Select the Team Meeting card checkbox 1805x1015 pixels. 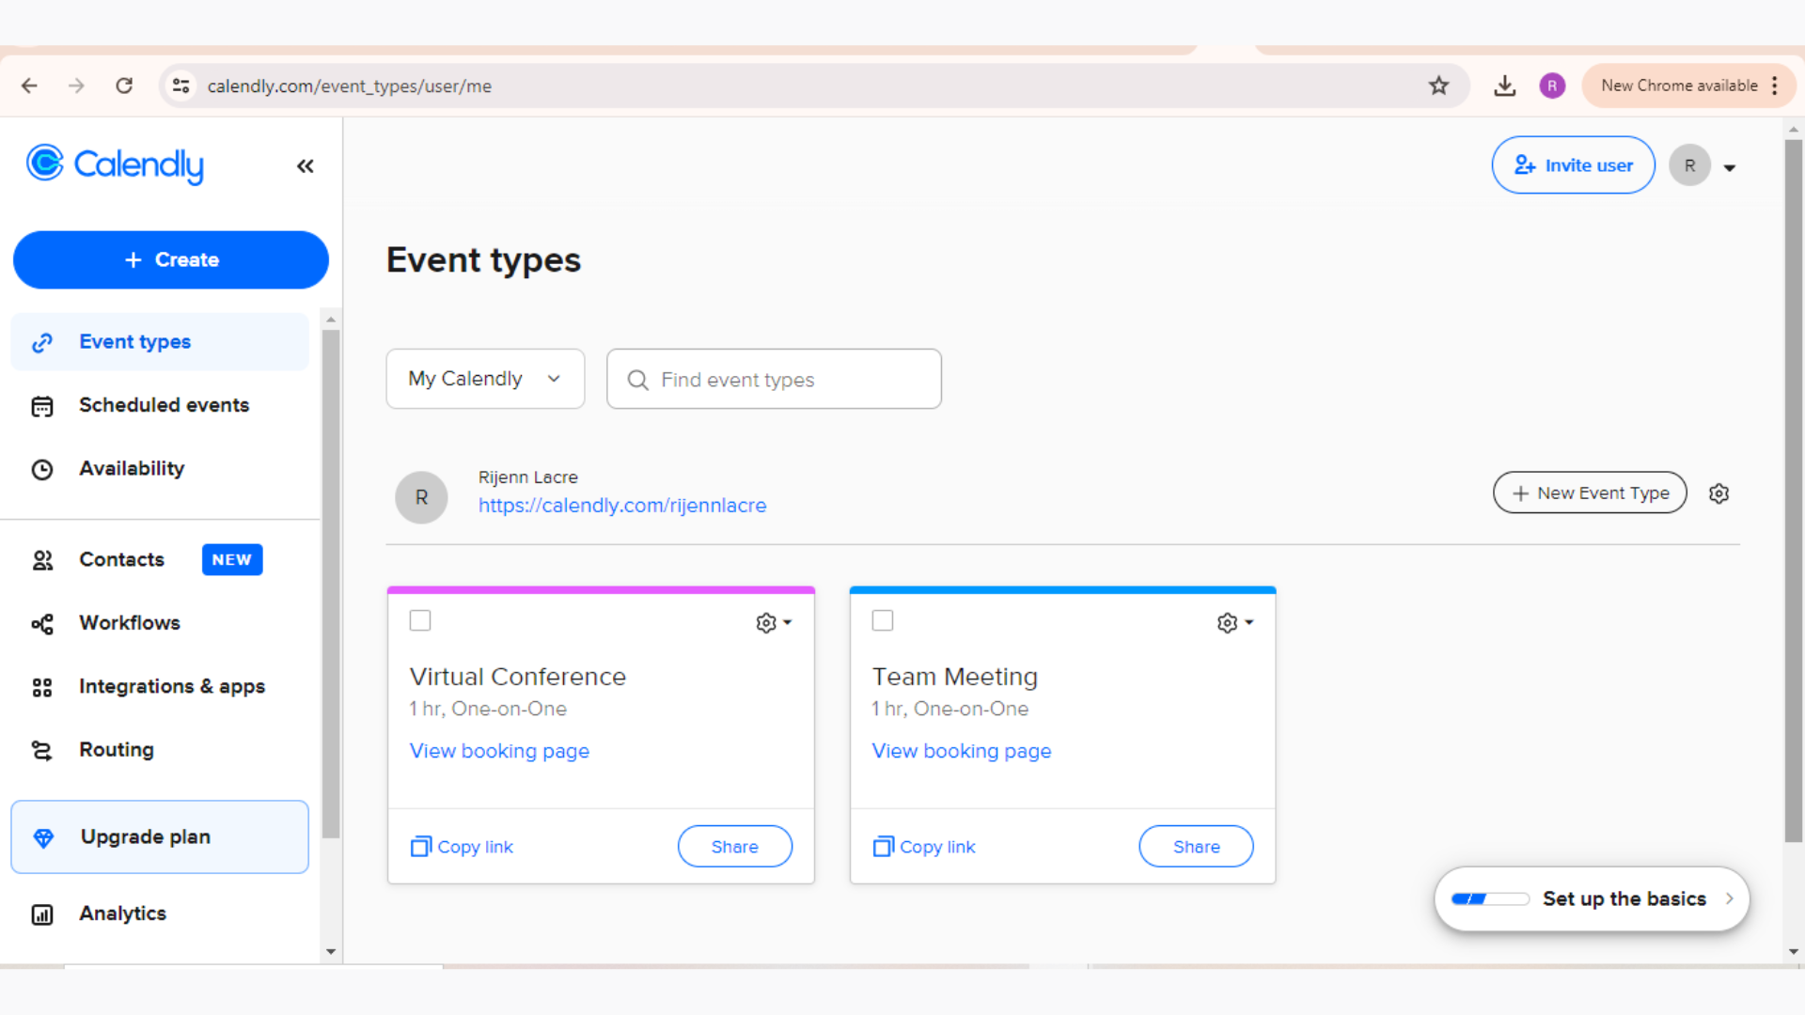pos(882,620)
